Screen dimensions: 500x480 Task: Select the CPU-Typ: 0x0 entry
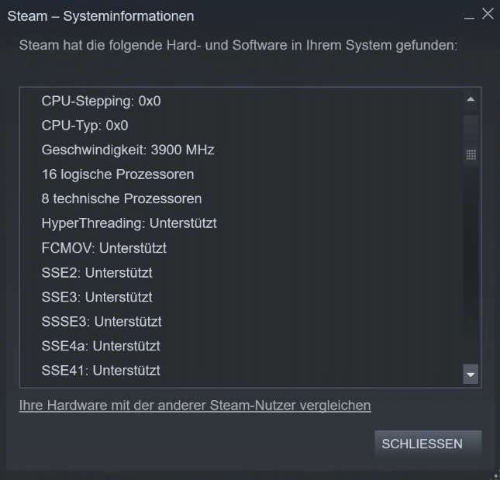tap(85, 125)
